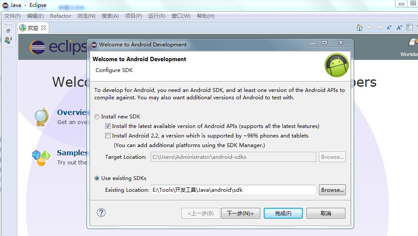Image resolution: width=418 pixels, height=236 pixels.
Task: Click the Existing Location path field
Action: coord(233,190)
